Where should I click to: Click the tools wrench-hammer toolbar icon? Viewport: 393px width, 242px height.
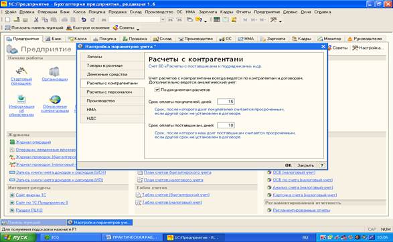(273, 19)
